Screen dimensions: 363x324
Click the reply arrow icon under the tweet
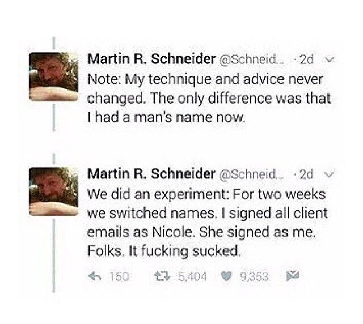pos(95,276)
